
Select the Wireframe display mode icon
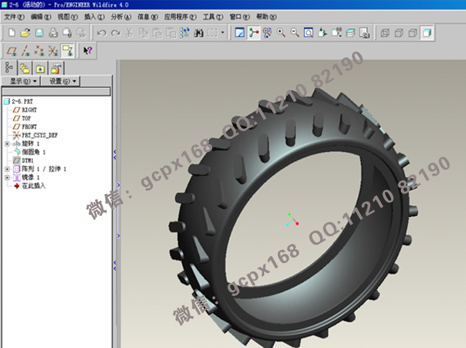(x=385, y=32)
